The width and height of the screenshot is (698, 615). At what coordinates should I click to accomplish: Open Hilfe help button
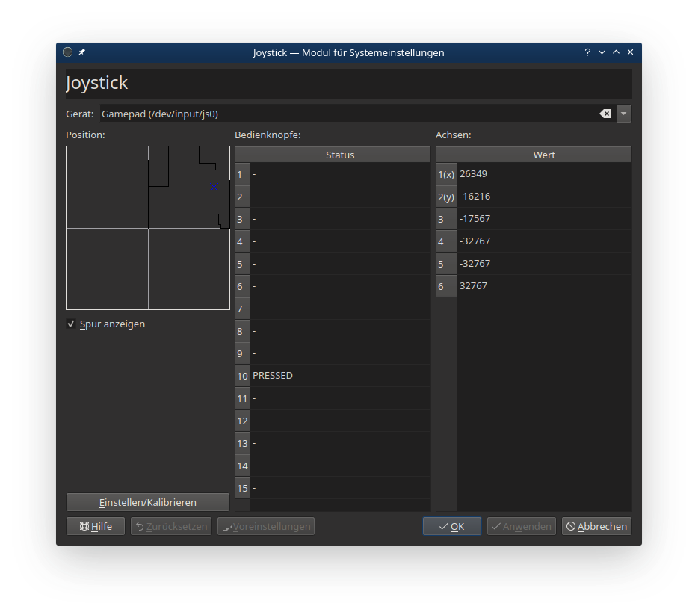click(x=96, y=526)
